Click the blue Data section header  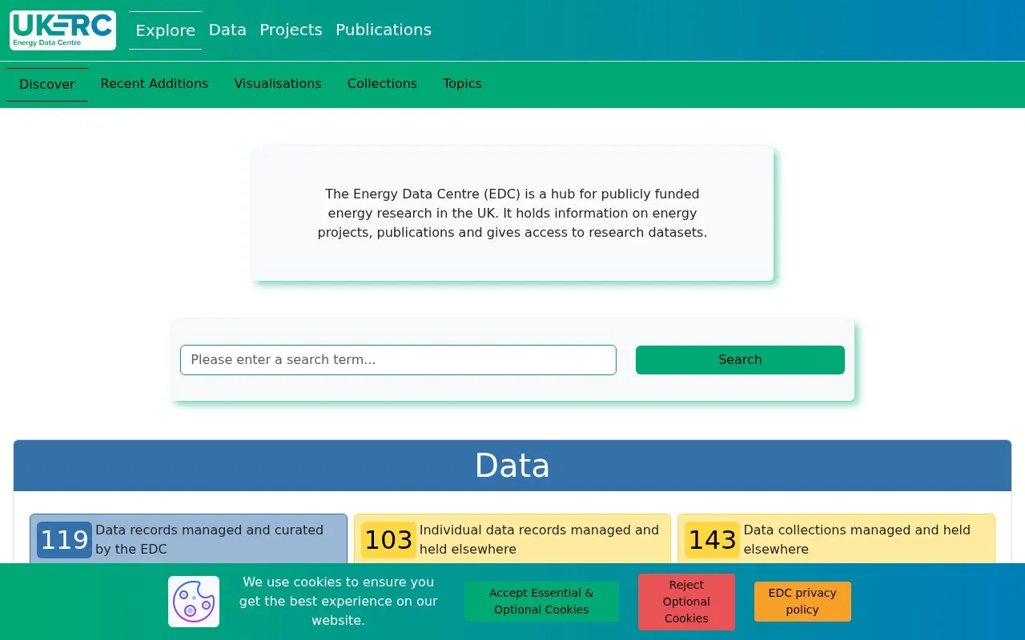[512, 466]
